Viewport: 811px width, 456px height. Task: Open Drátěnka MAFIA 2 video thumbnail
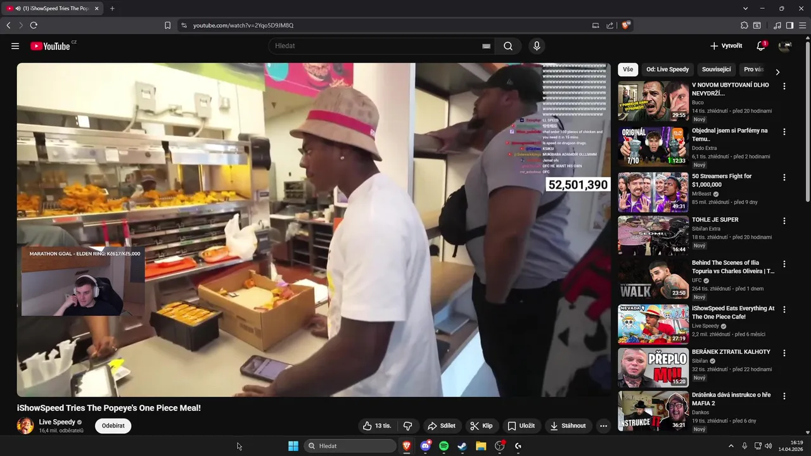click(653, 411)
